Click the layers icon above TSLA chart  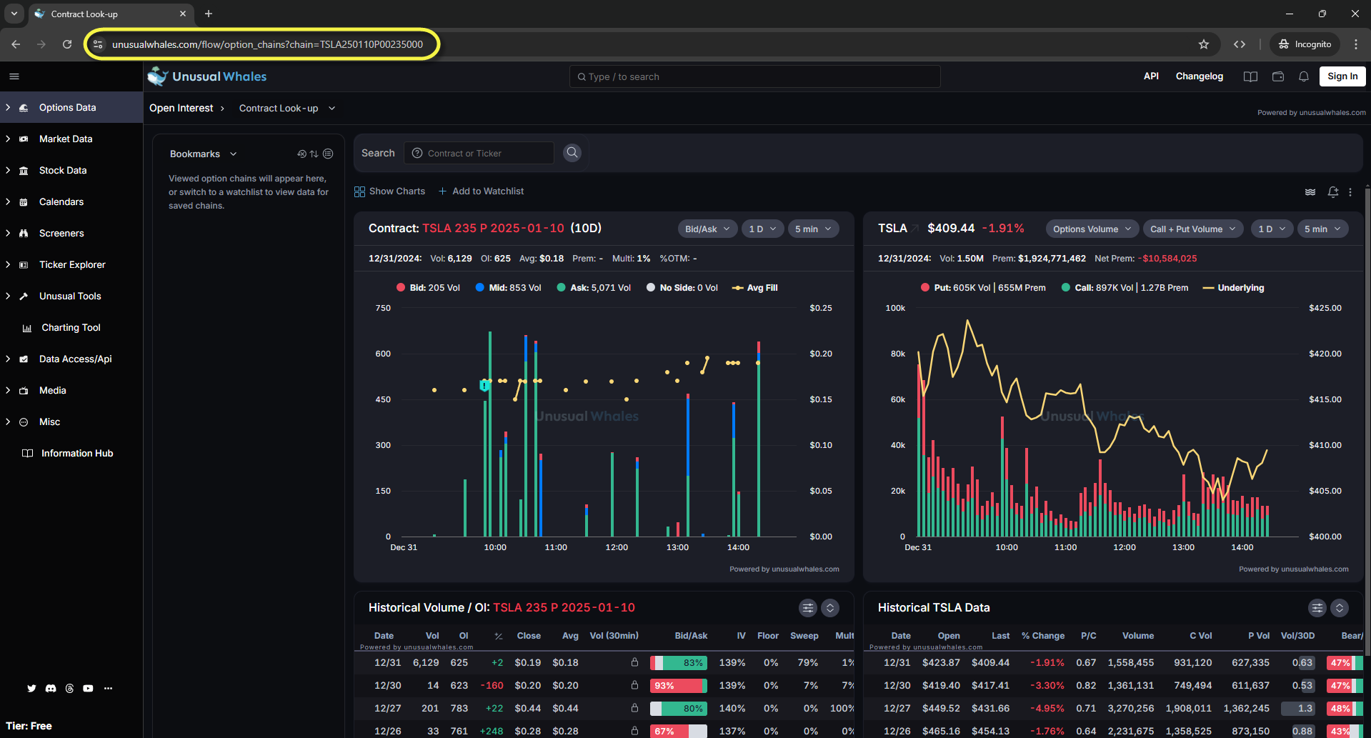click(x=1310, y=191)
